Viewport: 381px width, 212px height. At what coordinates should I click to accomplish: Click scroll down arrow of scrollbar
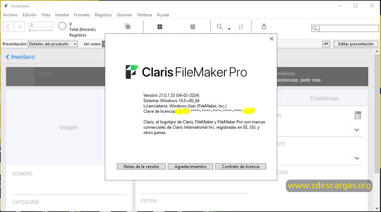point(377,208)
